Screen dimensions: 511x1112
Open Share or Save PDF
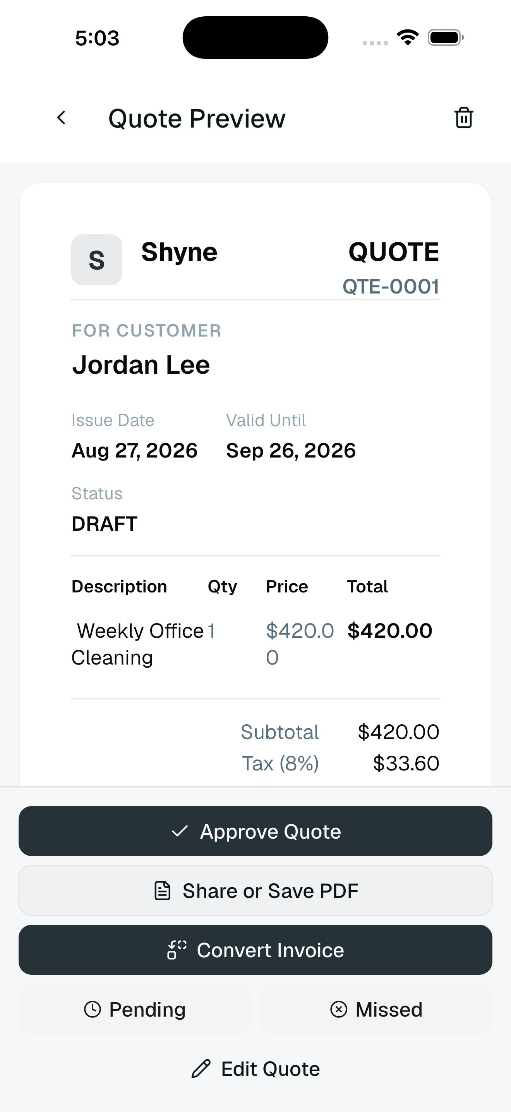point(256,891)
